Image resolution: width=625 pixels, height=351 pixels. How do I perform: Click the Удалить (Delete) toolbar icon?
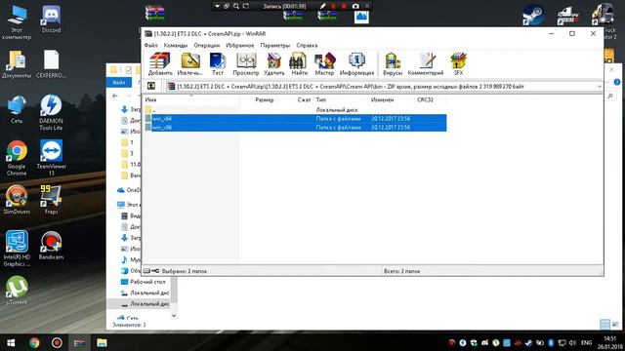(x=273, y=64)
